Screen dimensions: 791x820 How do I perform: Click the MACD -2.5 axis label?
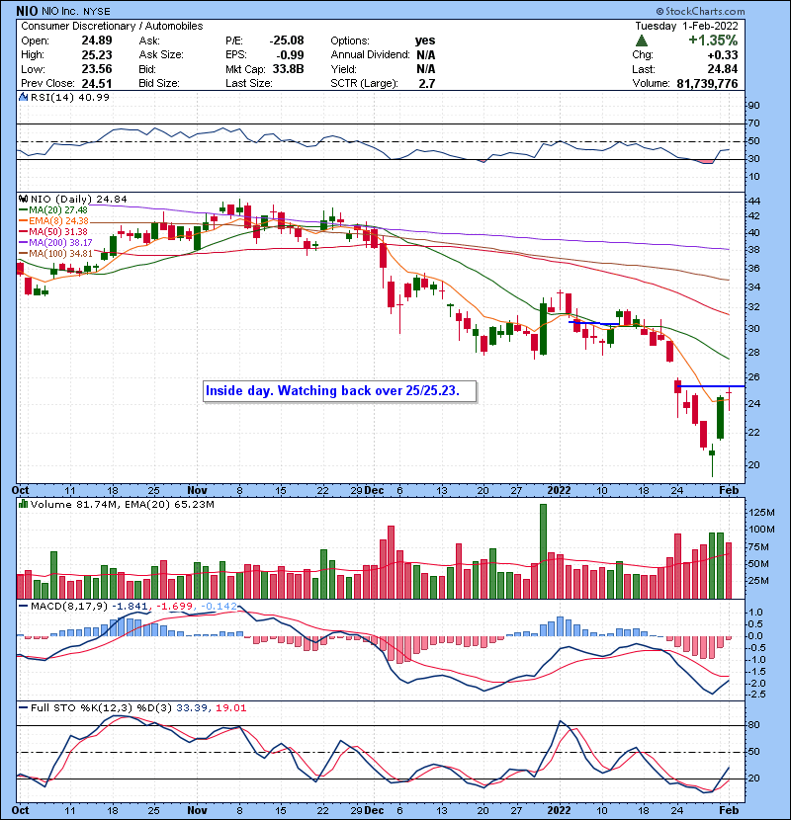click(x=756, y=694)
